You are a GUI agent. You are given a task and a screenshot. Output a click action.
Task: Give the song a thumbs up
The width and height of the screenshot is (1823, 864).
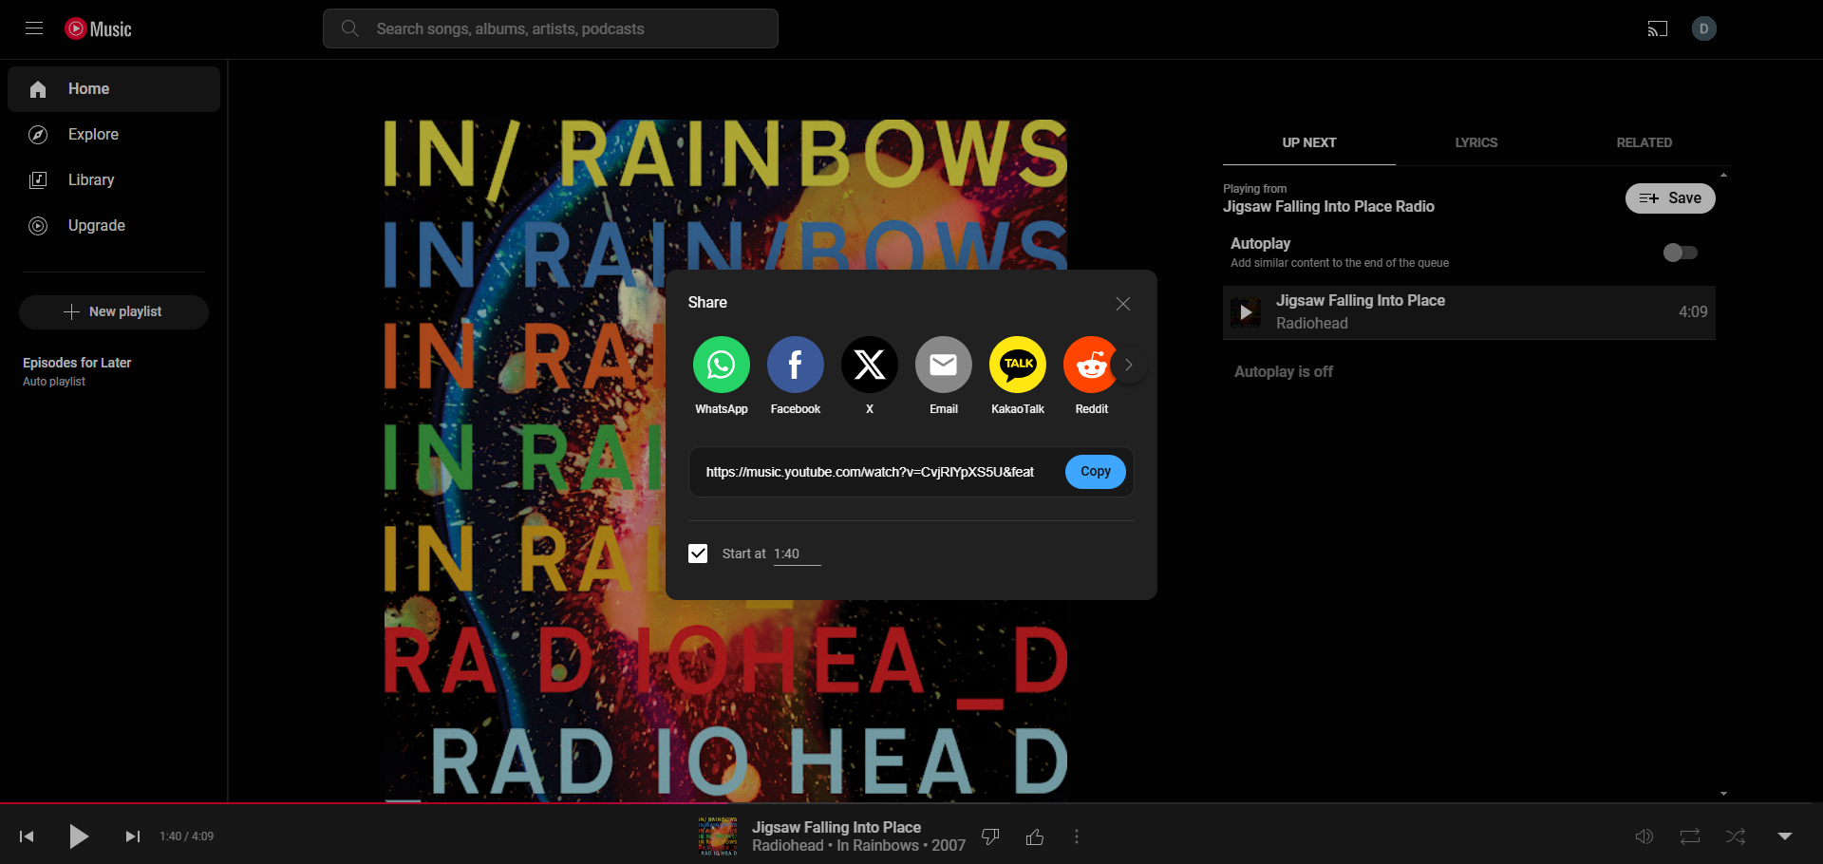(1034, 836)
